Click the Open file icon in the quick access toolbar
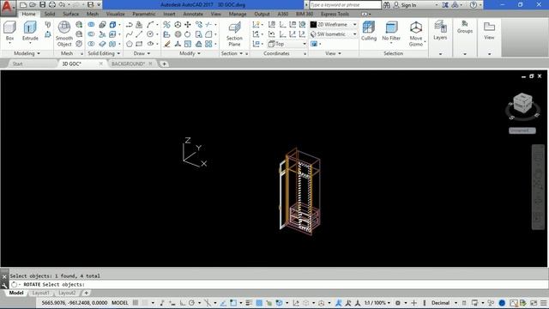549x309 pixels. point(33,4)
